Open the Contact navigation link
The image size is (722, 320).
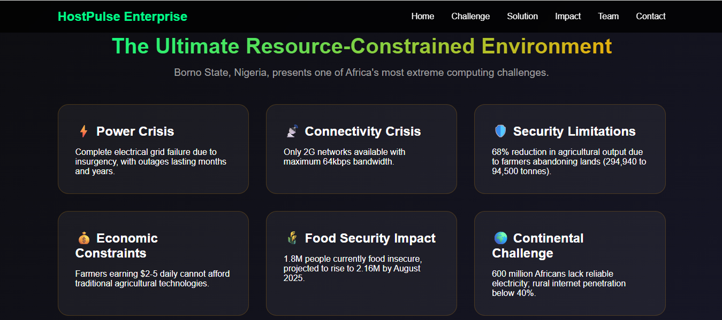click(x=650, y=16)
